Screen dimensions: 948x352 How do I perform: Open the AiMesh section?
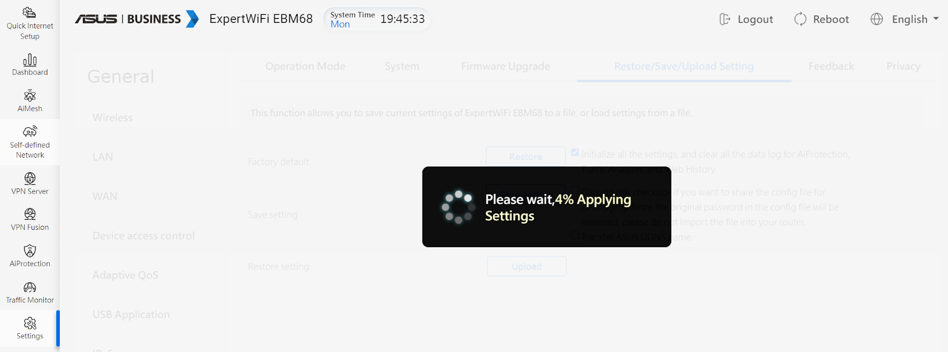(30, 101)
